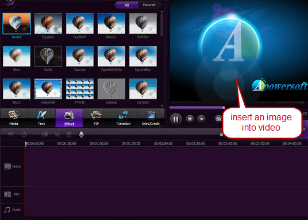
Task: Click the timeline zoom out minus button
Action: click(x=221, y=135)
